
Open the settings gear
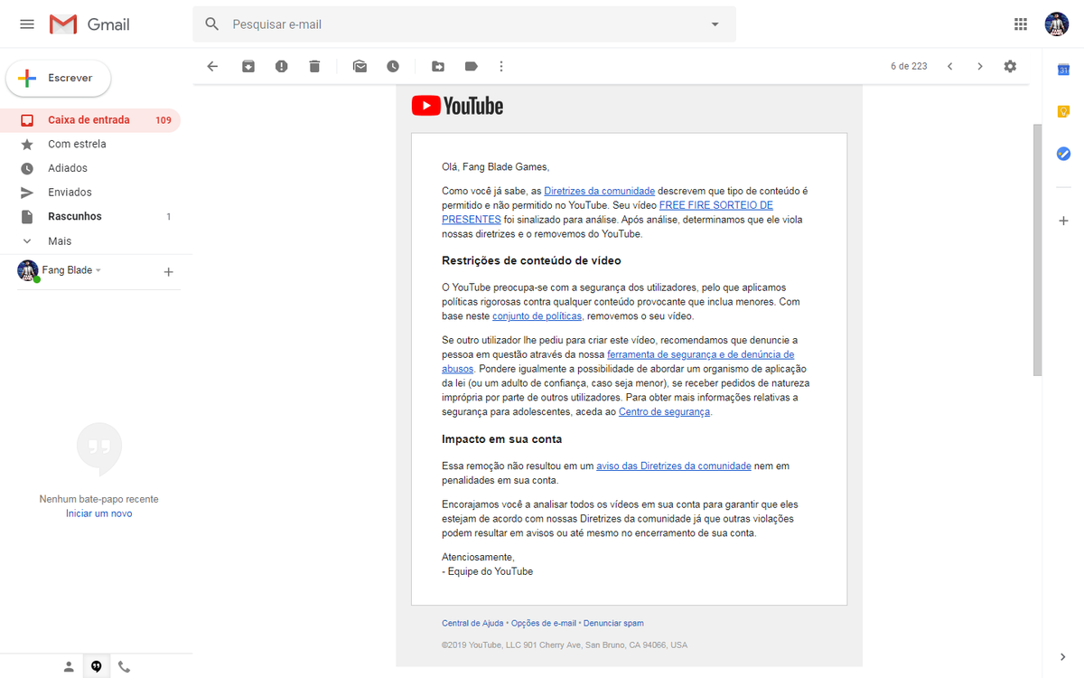1010,66
